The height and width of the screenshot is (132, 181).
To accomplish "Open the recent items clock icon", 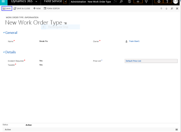I will (130, 2).
